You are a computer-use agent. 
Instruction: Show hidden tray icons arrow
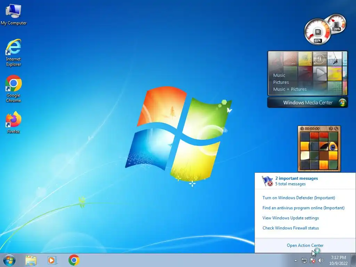click(x=296, y=261)
